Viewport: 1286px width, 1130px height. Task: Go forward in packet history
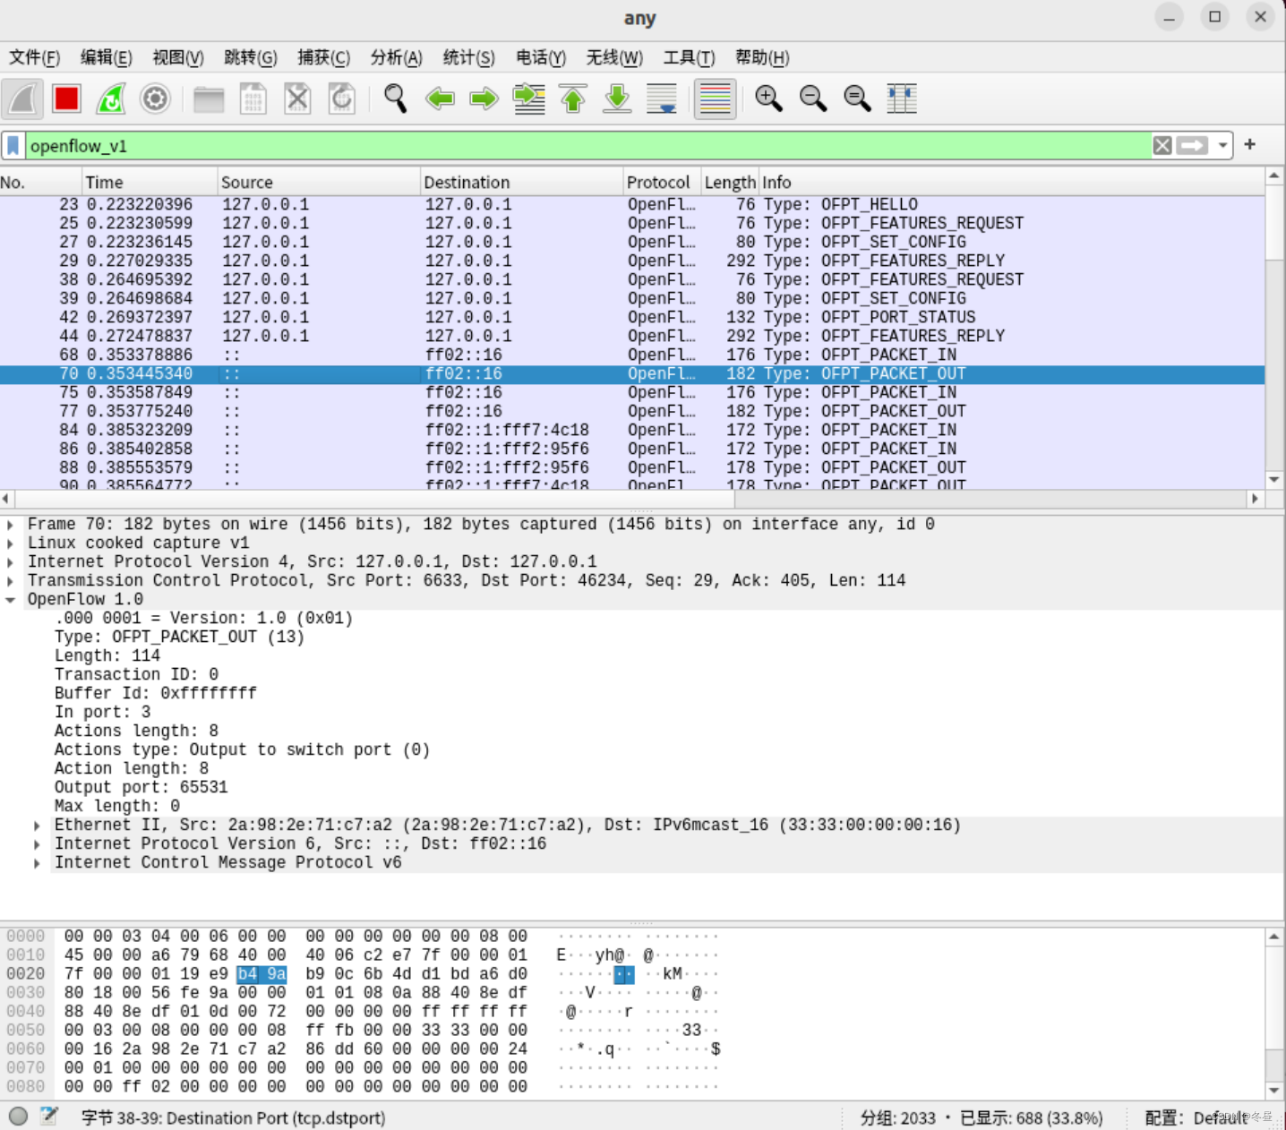click(484, 98)
